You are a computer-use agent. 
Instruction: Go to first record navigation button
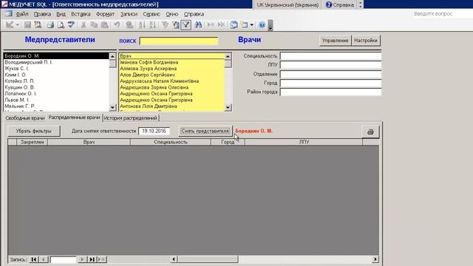[34, 259]
